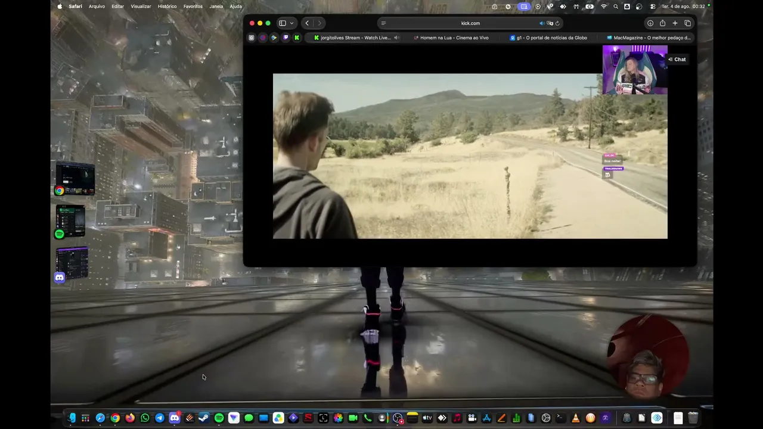Screen dimensions: 763x429
Task: Open VLC from the Dock
Action: [x=575, y=418]
